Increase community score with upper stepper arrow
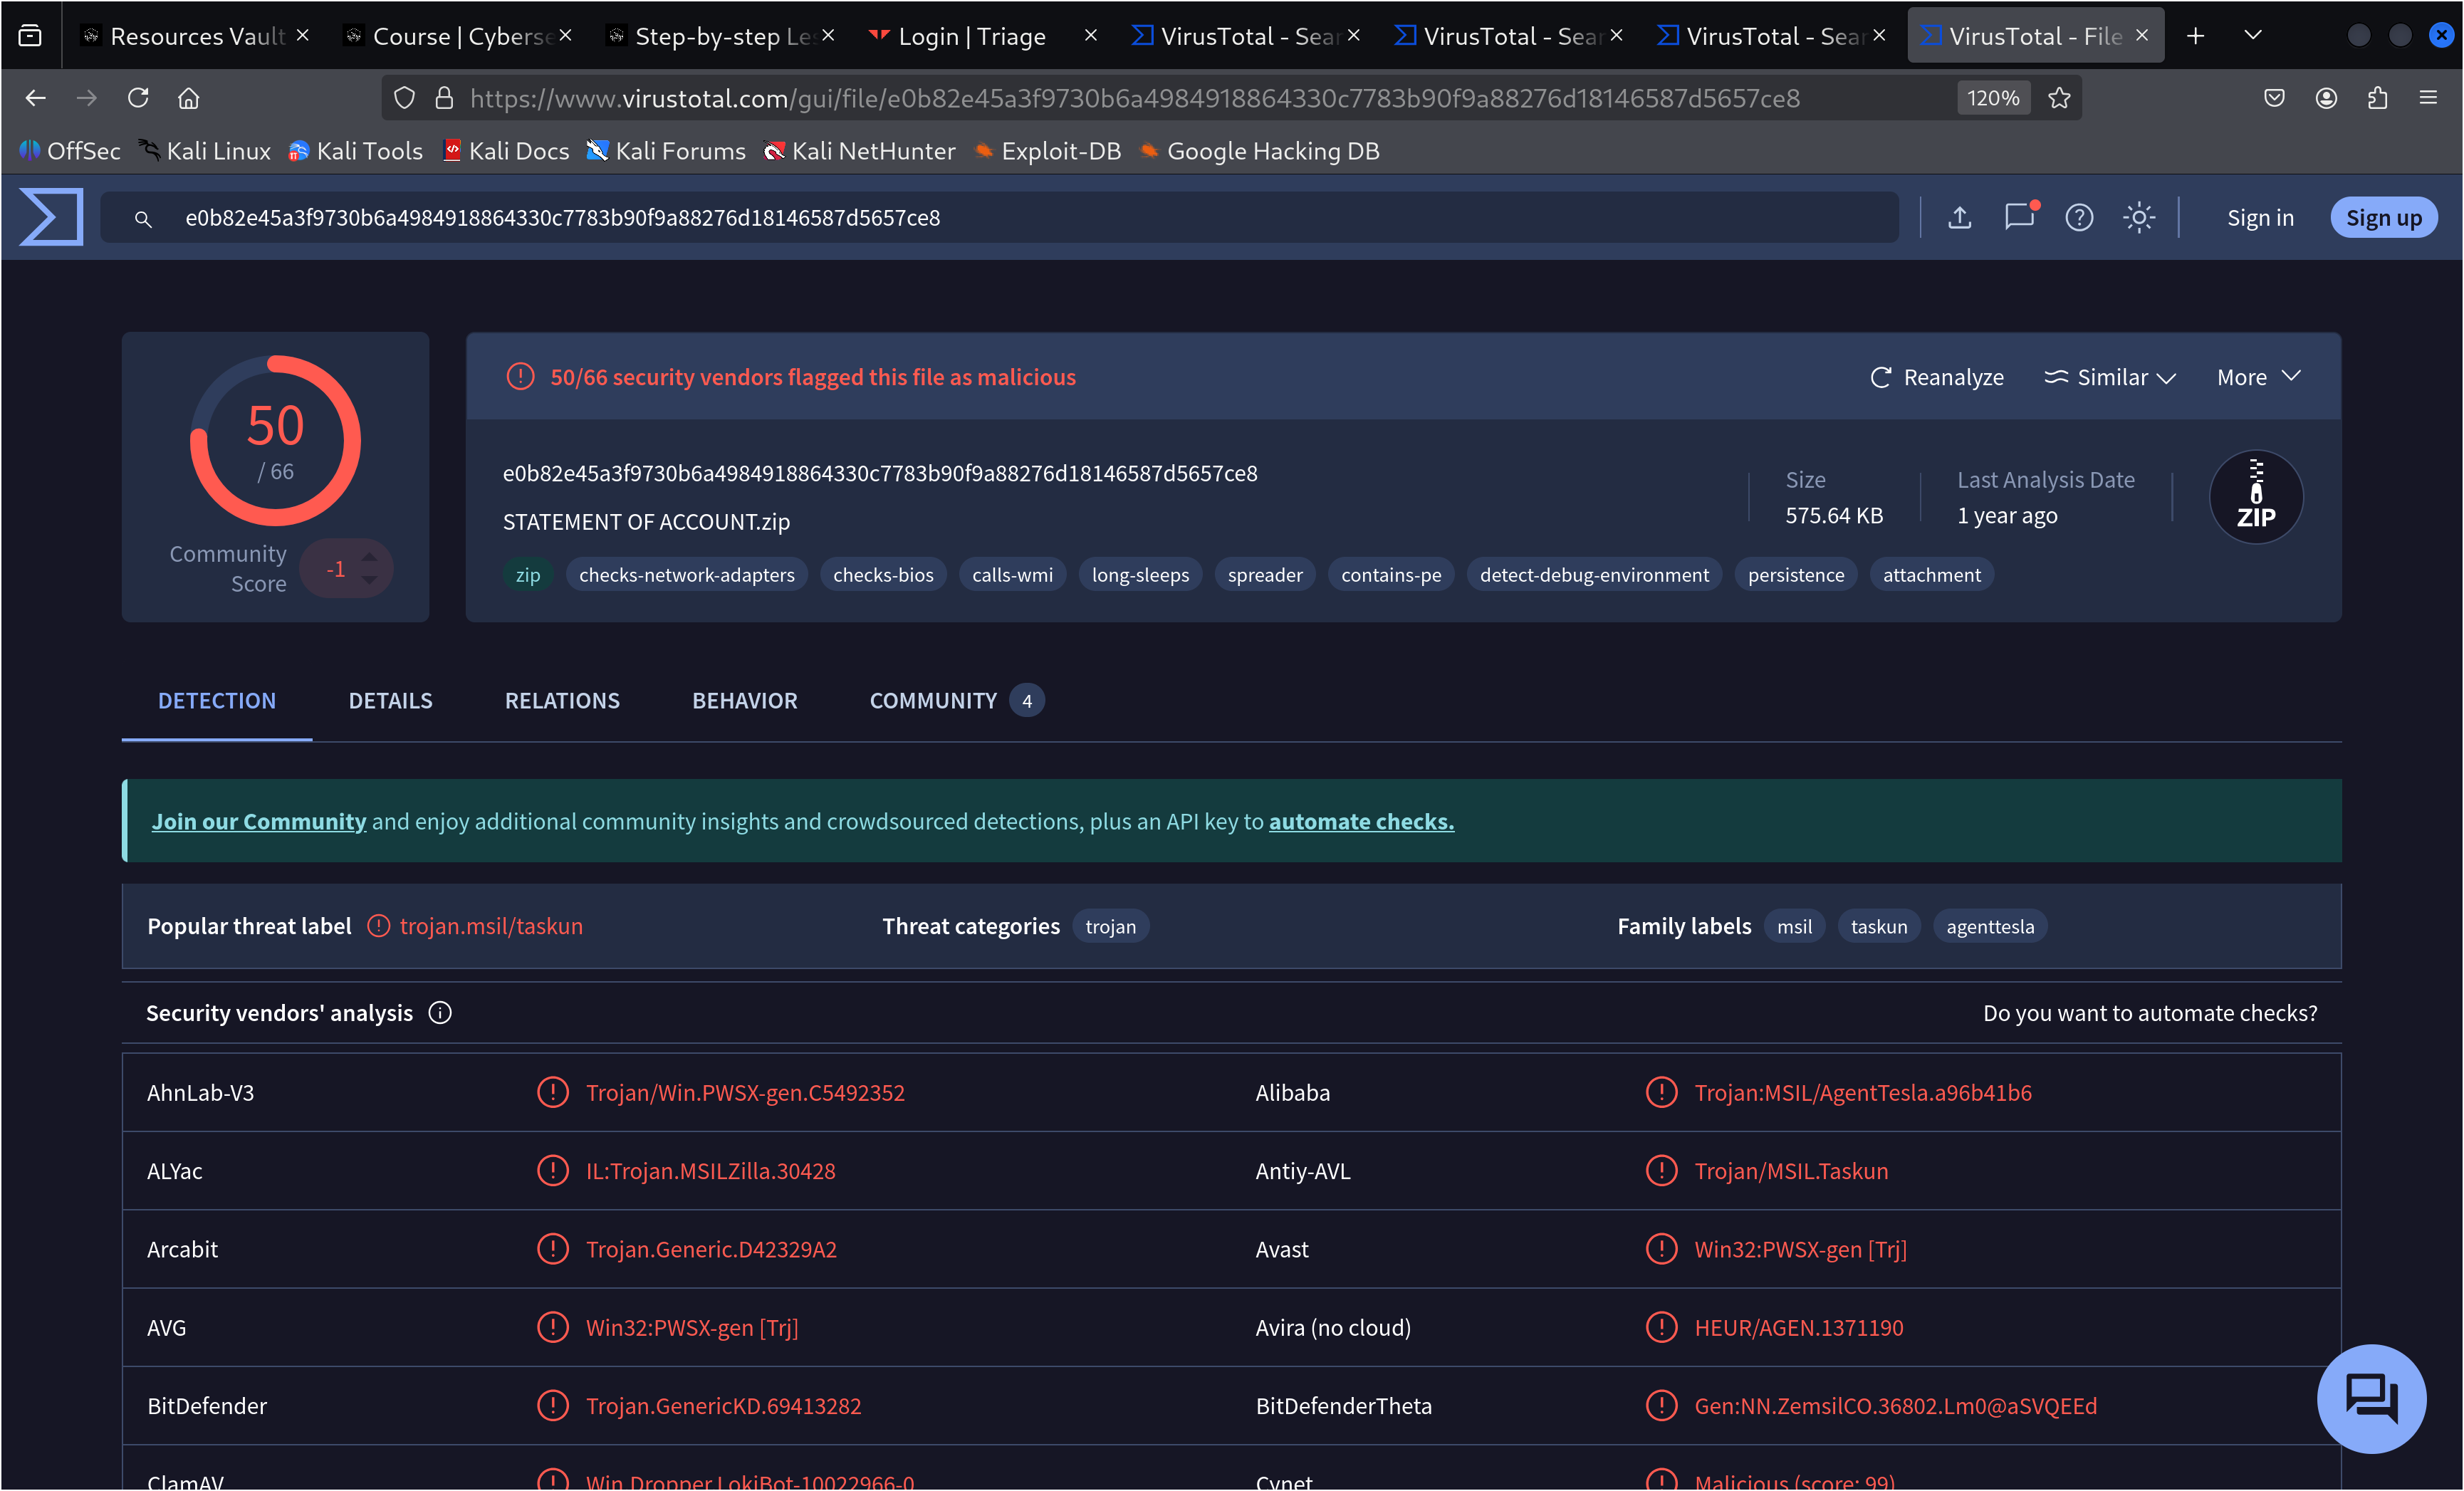 pos(368,558)
